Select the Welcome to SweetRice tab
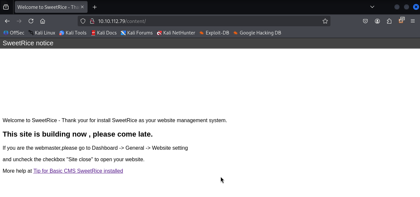The height and width of the screenshot is (197, 420). pyautogui.click(x=47, y=7)
